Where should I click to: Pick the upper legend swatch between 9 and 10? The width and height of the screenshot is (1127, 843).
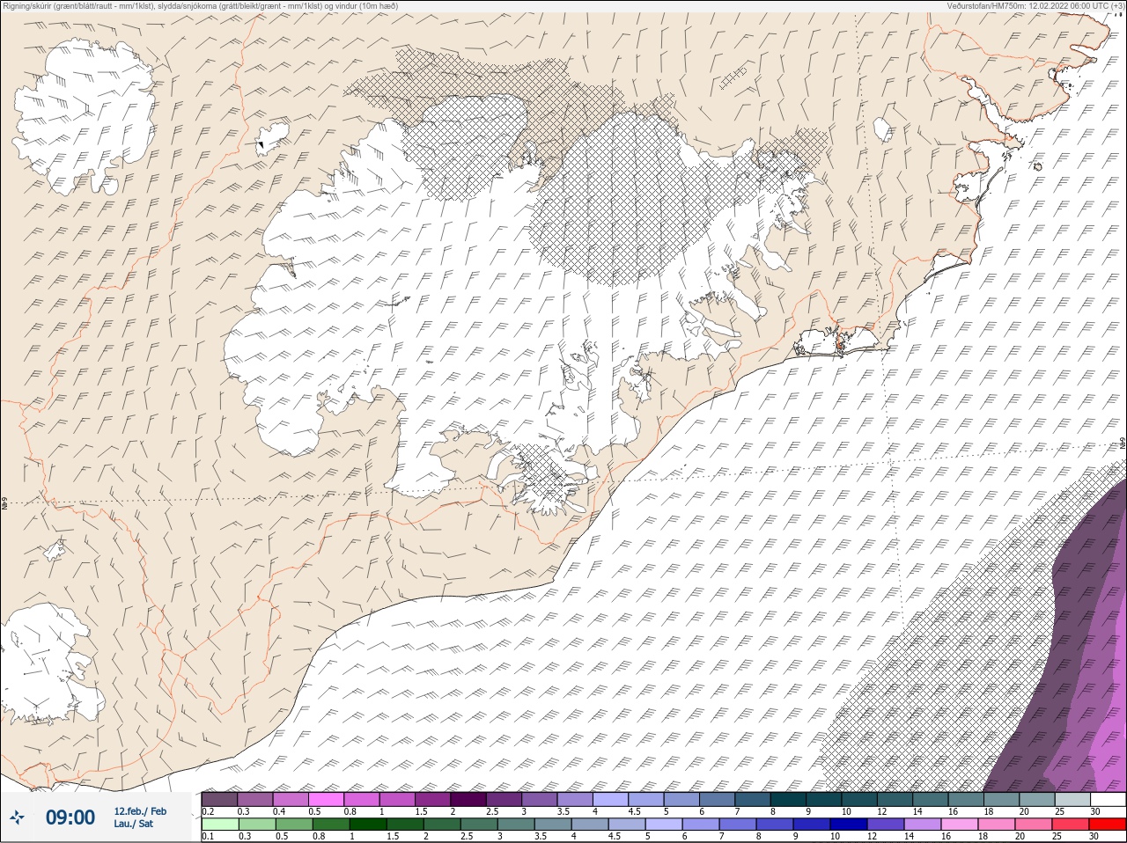(x=824, y=799)
